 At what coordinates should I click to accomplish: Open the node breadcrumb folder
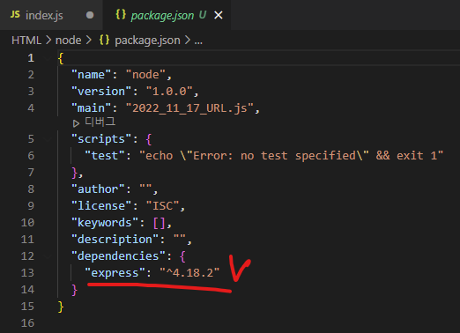click(x=68, y=41)
